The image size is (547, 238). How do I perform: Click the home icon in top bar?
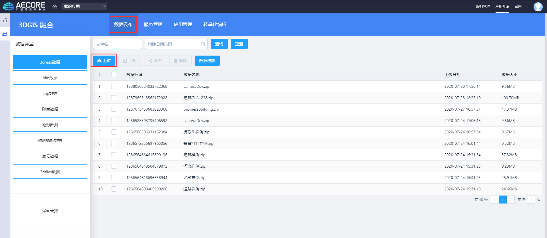click(55, 7)
